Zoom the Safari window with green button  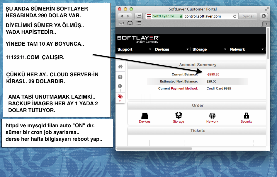coord(131,9)
